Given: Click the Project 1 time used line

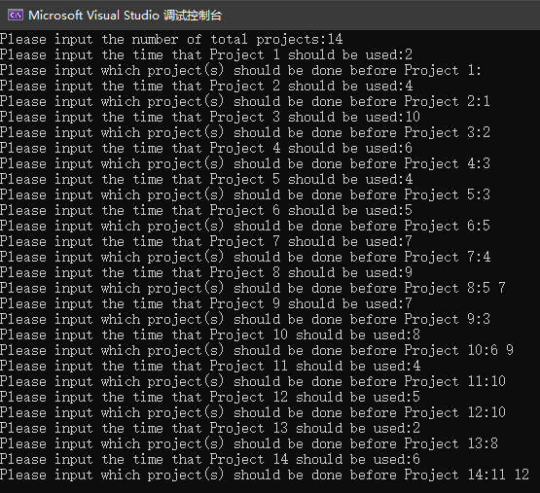Looking at the screenshot, I should (206, 54).
